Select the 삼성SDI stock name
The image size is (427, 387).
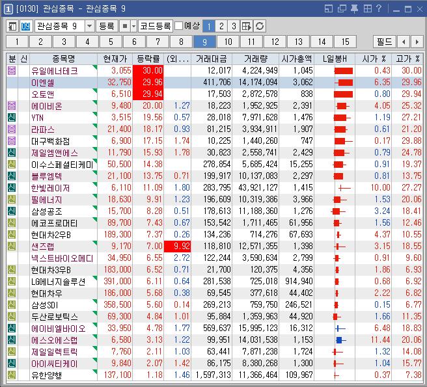click(45, 305)
